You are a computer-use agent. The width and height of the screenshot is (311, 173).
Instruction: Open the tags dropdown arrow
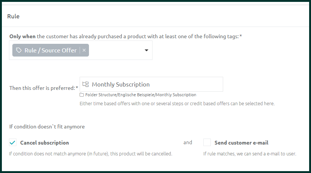click(x=147, y=50)
